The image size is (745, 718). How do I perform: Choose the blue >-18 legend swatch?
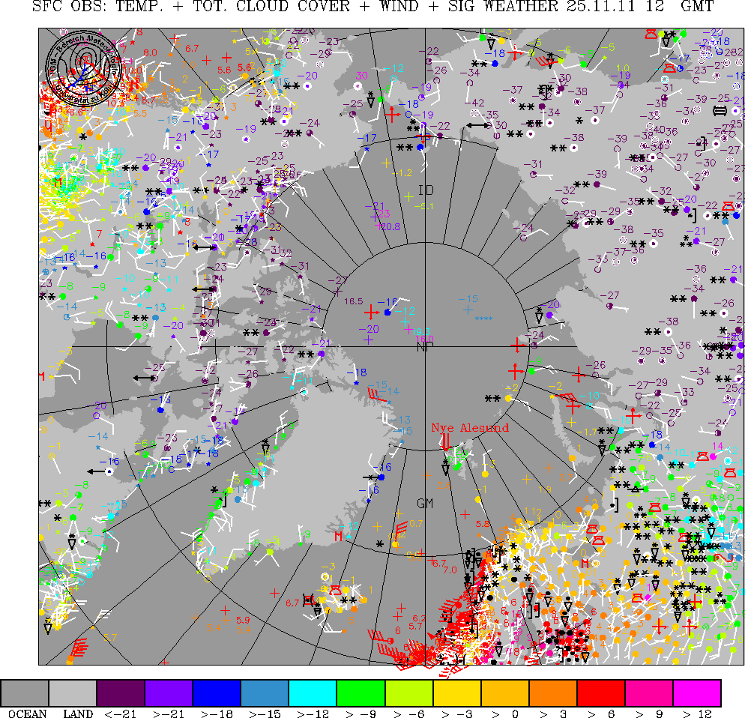point(217,693)
